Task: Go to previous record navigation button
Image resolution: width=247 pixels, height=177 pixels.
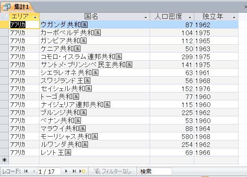Action: click(34, 171)
